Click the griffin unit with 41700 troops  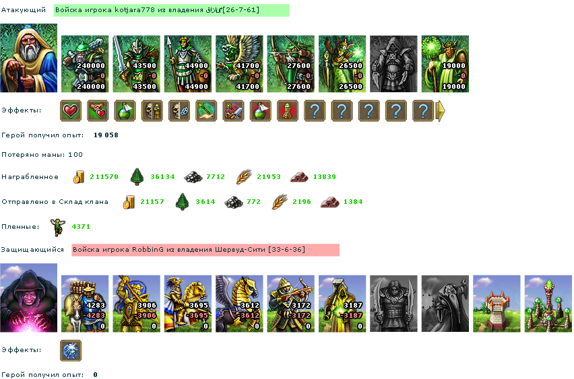point(239,64)
